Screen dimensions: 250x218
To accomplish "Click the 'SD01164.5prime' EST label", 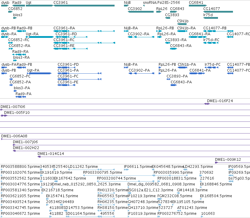I will click(80, 214).
